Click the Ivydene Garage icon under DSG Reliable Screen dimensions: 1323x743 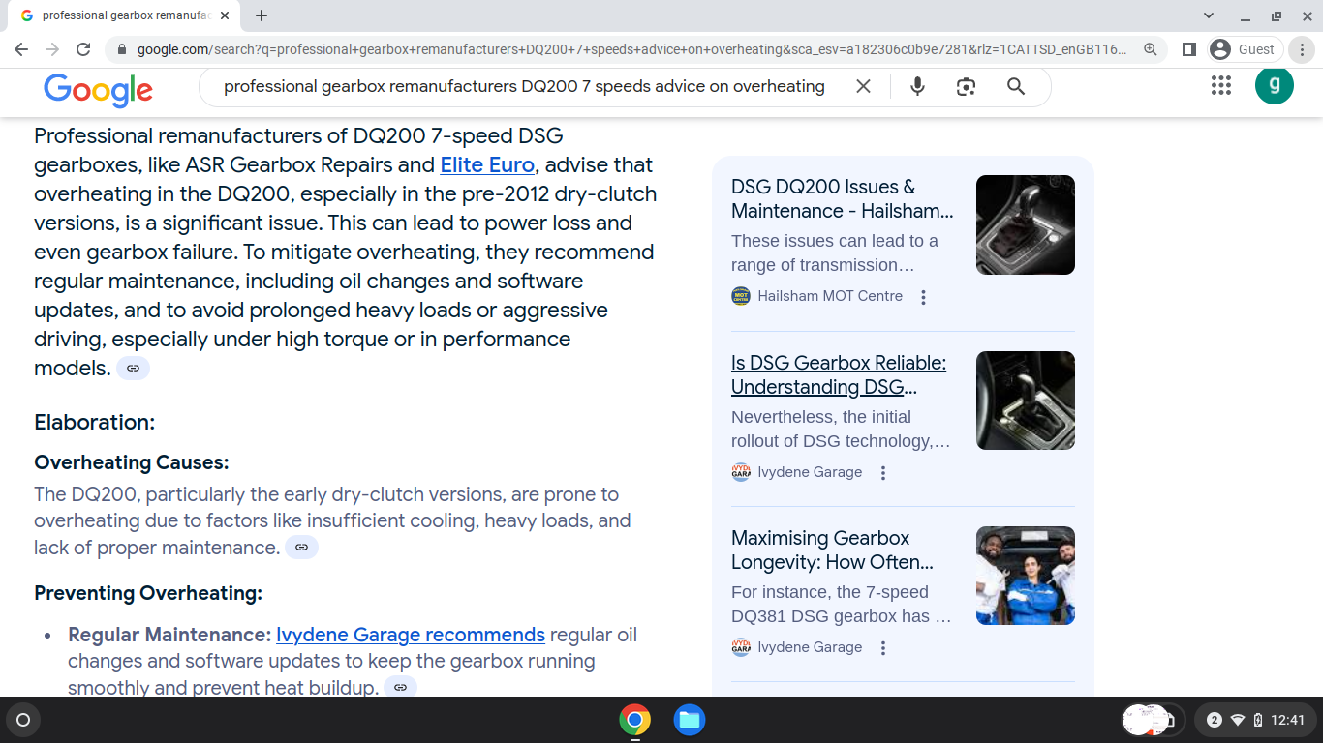click(x=741, y=472)
